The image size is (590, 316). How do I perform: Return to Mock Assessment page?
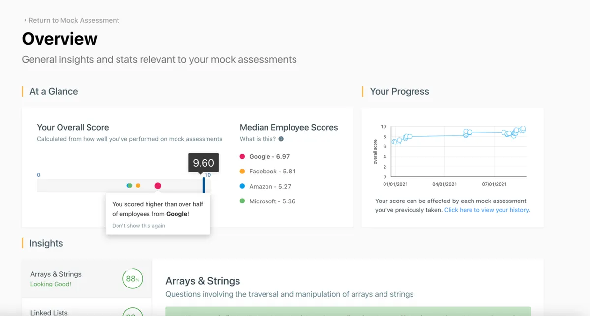[74, 21]
